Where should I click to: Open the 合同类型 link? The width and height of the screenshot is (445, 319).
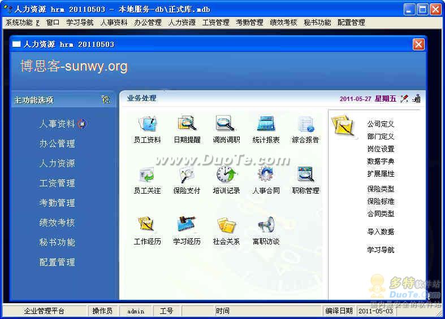click(381, 214)
